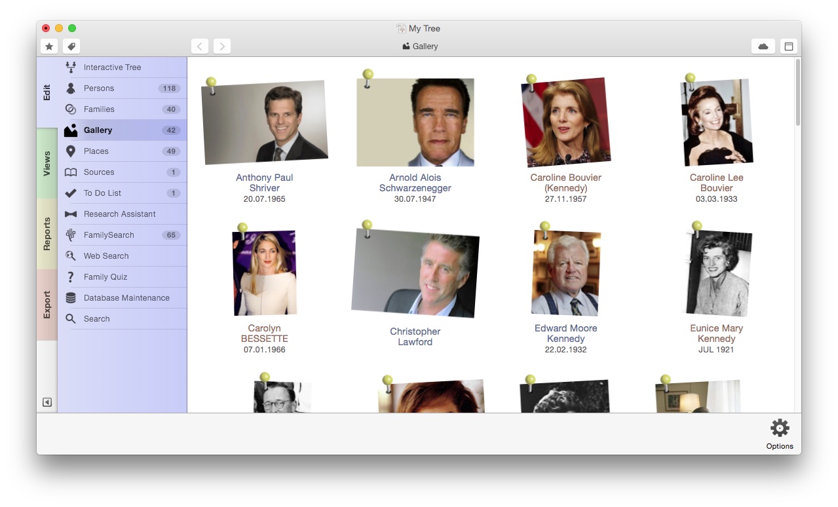Screen dimensions: 838x507
Task: Switch to the Reports vertical tab
Action: click(x=47, y=234)
